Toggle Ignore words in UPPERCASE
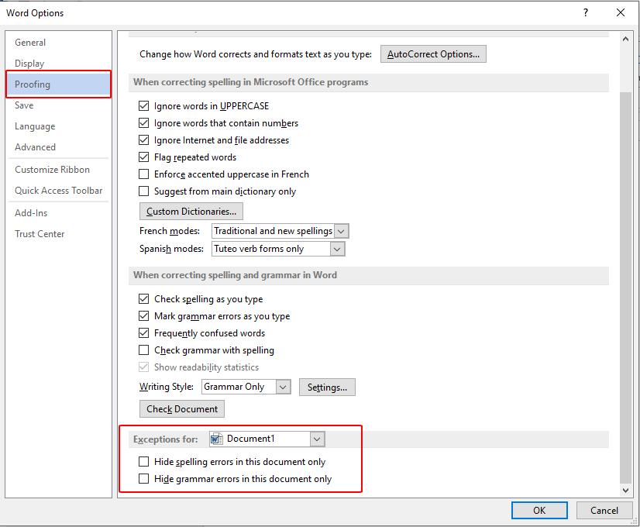The width and height of the screenshot is (640, 527). coord(143,106)
